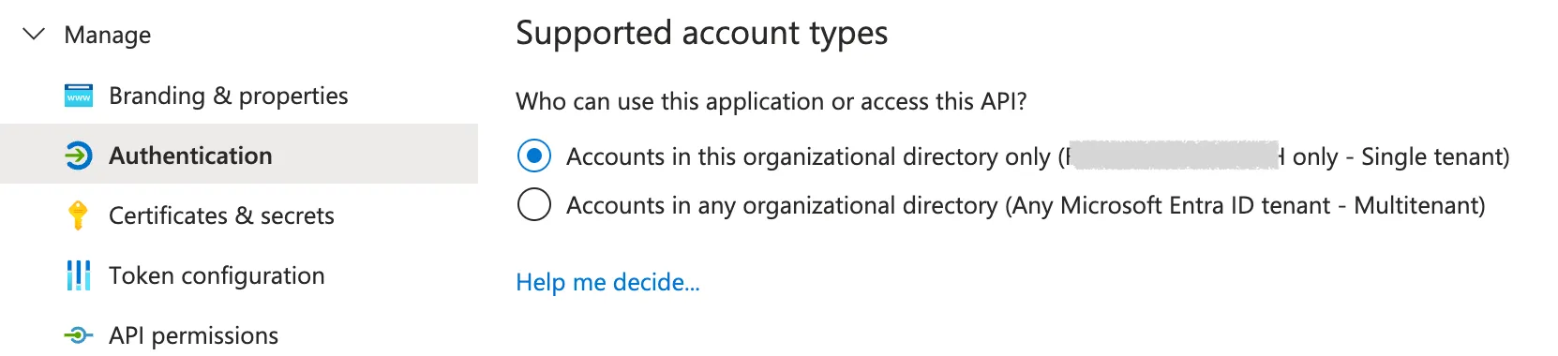Click the Certificates & secrets key icon

pyautogui.click(x=79, y=215)
